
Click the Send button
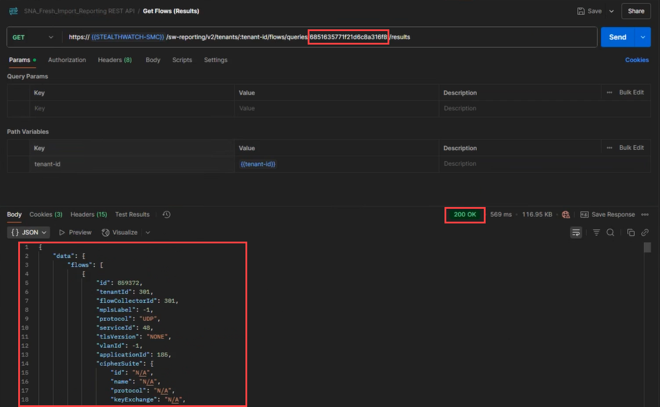tap(617, 37)
